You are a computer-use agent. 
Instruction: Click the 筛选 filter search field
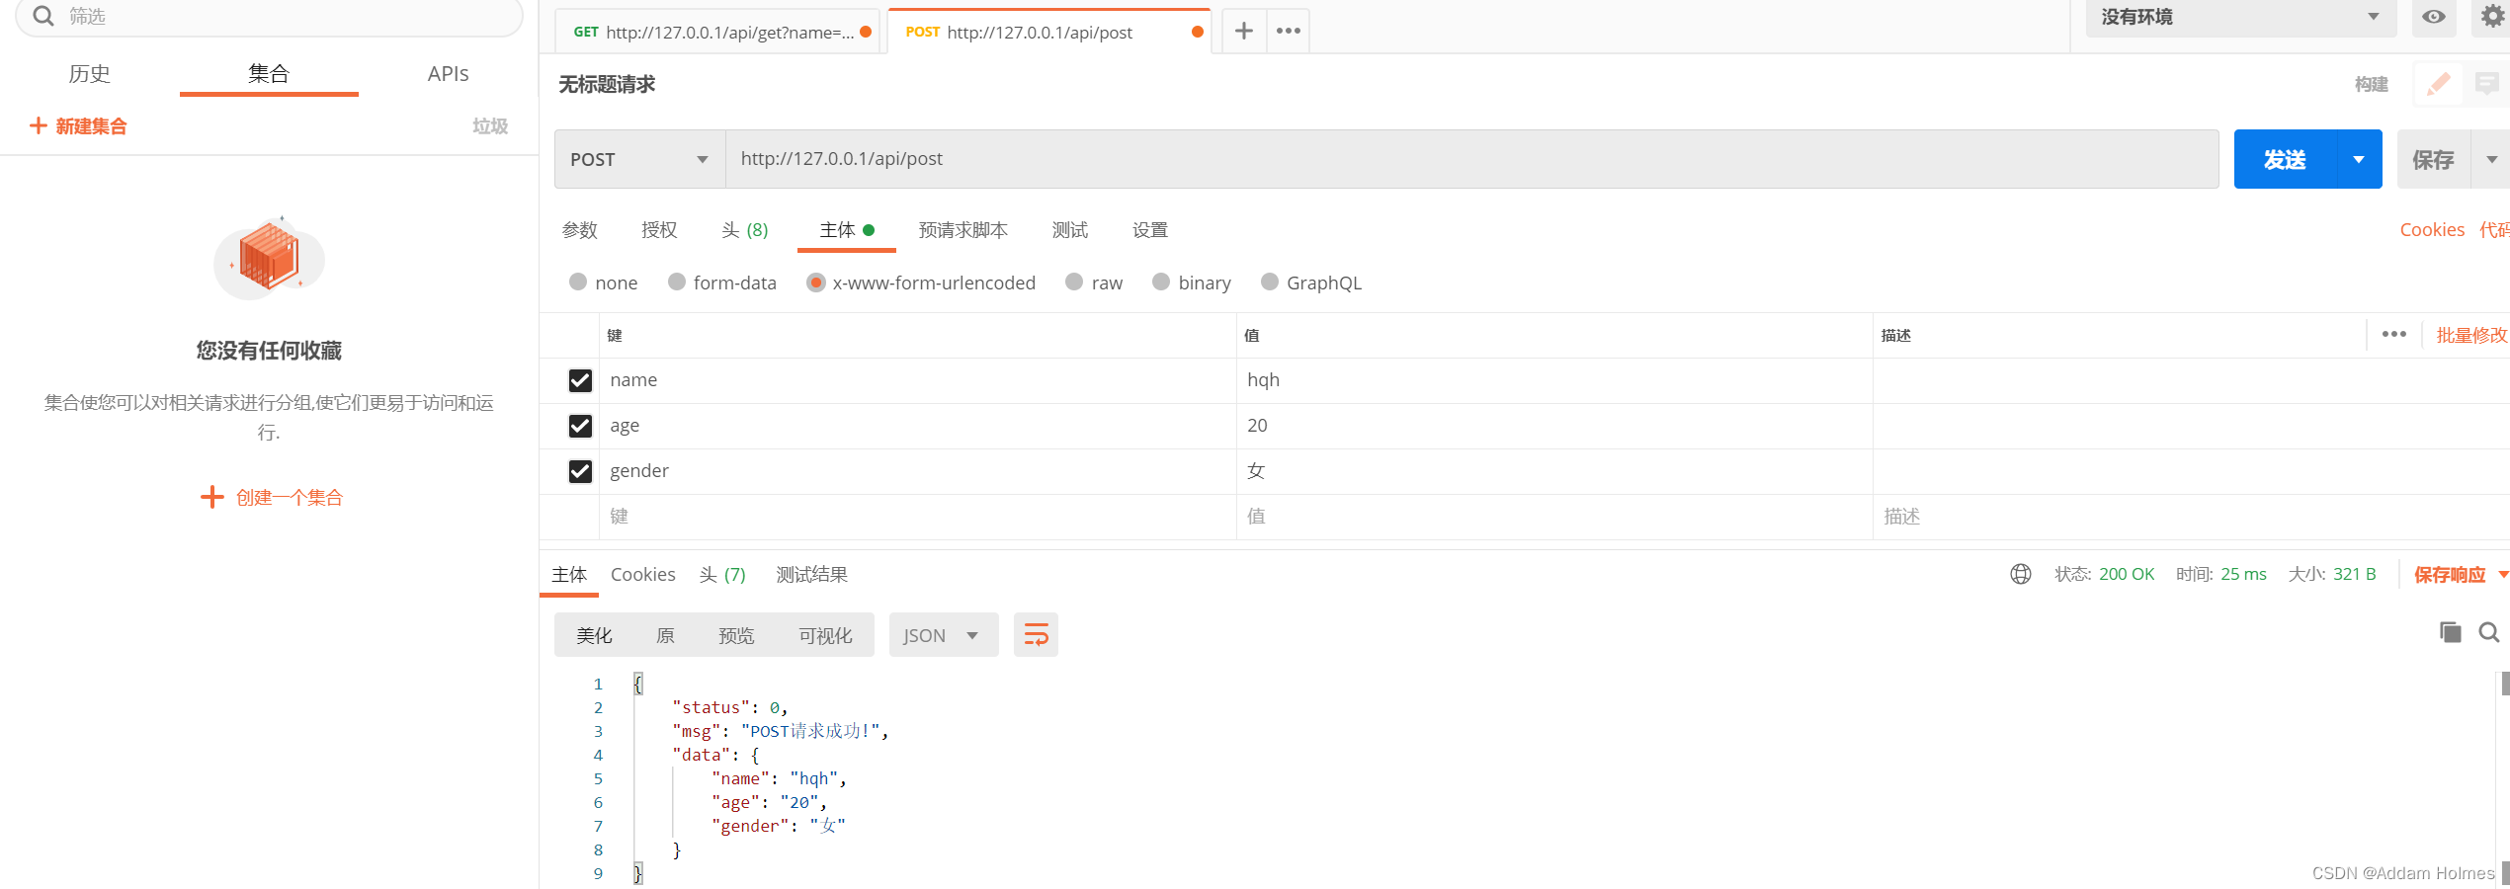(x=269, y=17)
